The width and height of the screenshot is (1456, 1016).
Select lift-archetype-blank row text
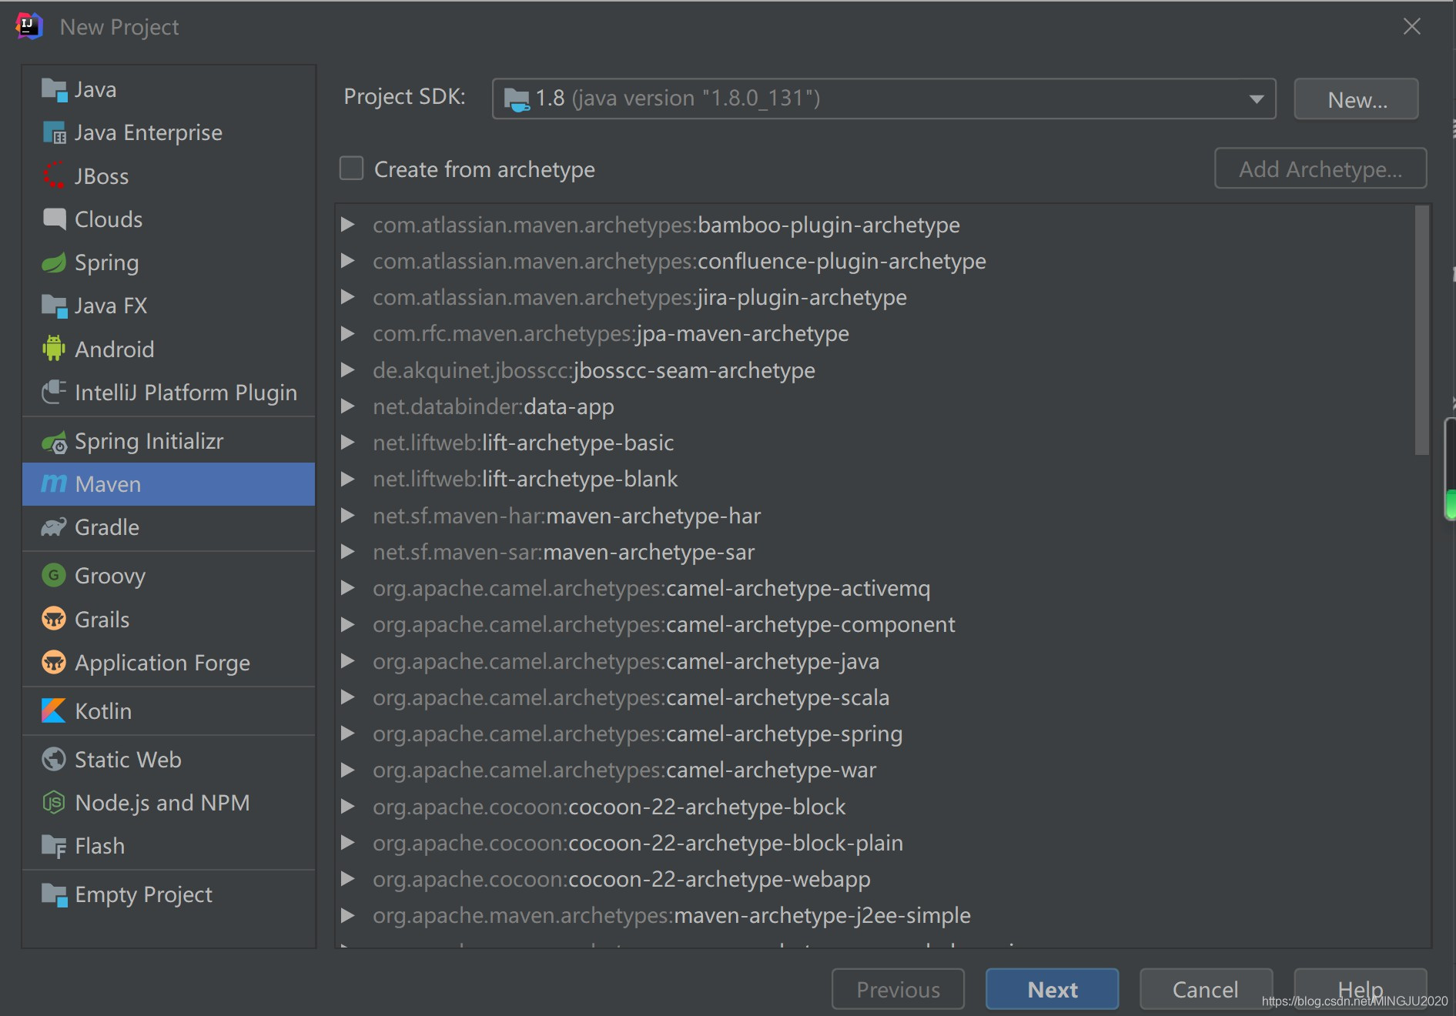[525, 479]
